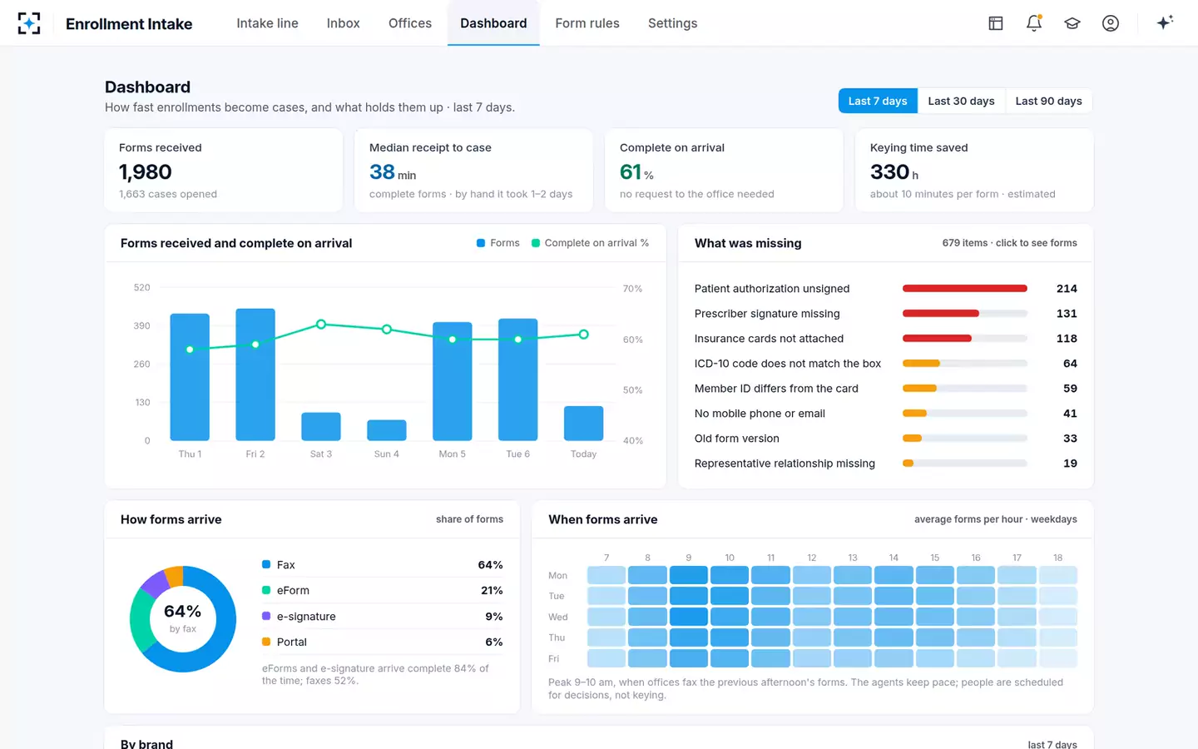Click the graduation cap help icon
Viewport: 1198px width, 749px height.
1072,23
